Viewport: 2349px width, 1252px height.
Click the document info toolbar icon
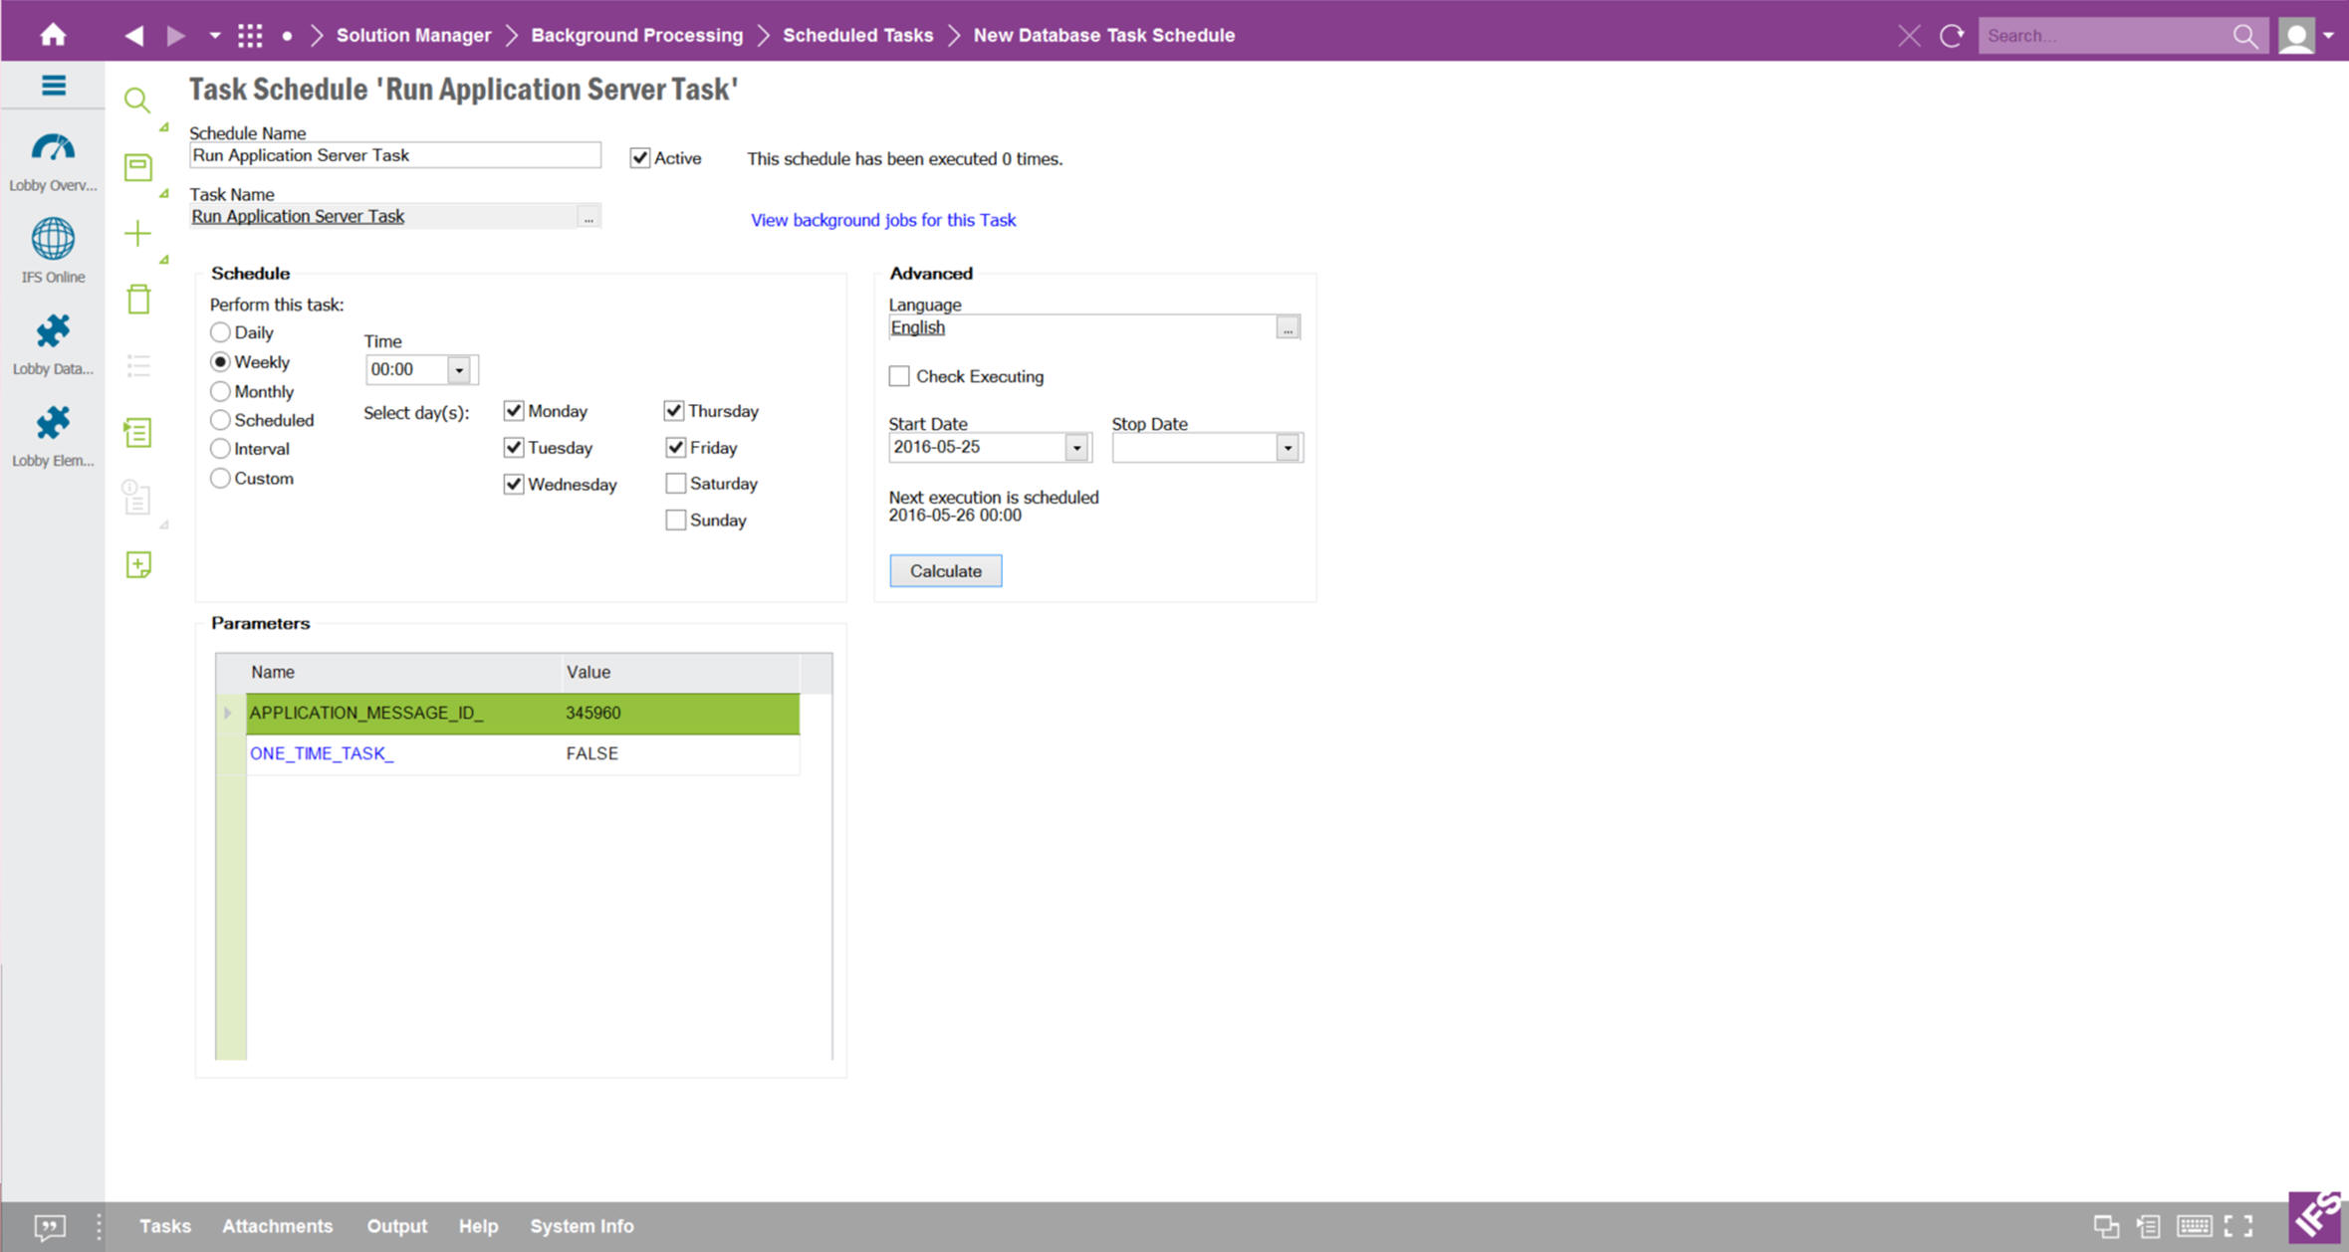tap(136, 497)
